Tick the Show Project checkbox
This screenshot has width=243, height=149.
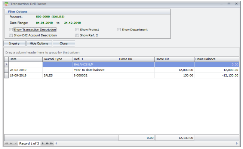[x=77, y=30]
